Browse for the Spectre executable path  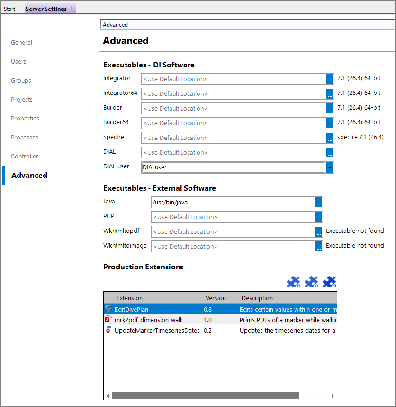coord(330,138)
